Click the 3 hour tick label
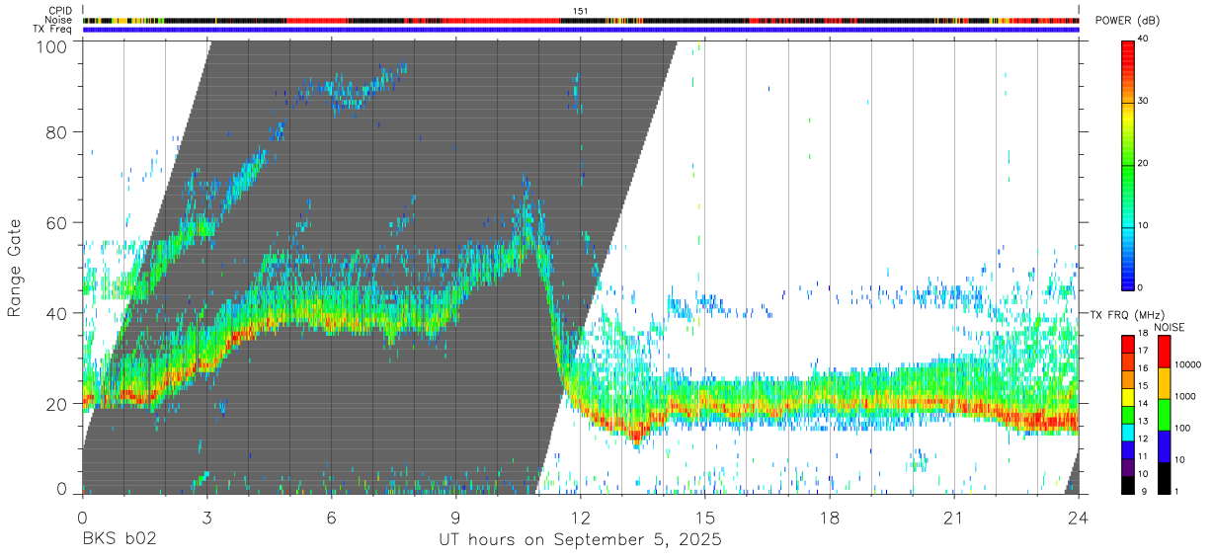Image resolution: width=1213 pixels, height=560 pixels. click(207, 518)
